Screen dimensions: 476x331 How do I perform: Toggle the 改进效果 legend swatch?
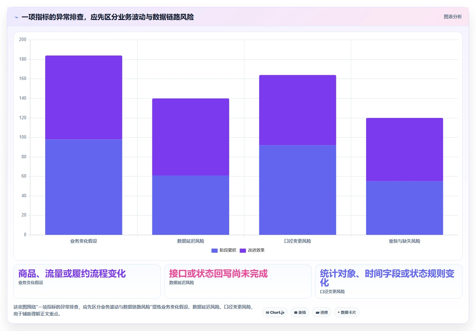[243, 250]
